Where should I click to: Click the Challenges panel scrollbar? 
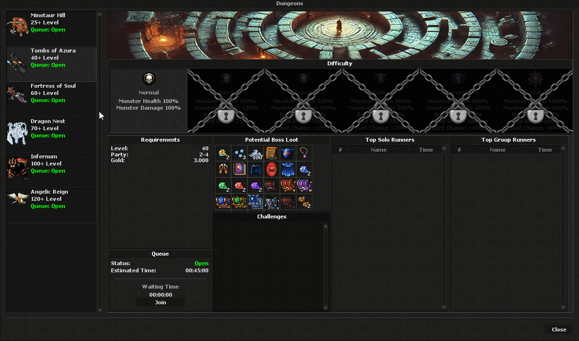point(326,267)
